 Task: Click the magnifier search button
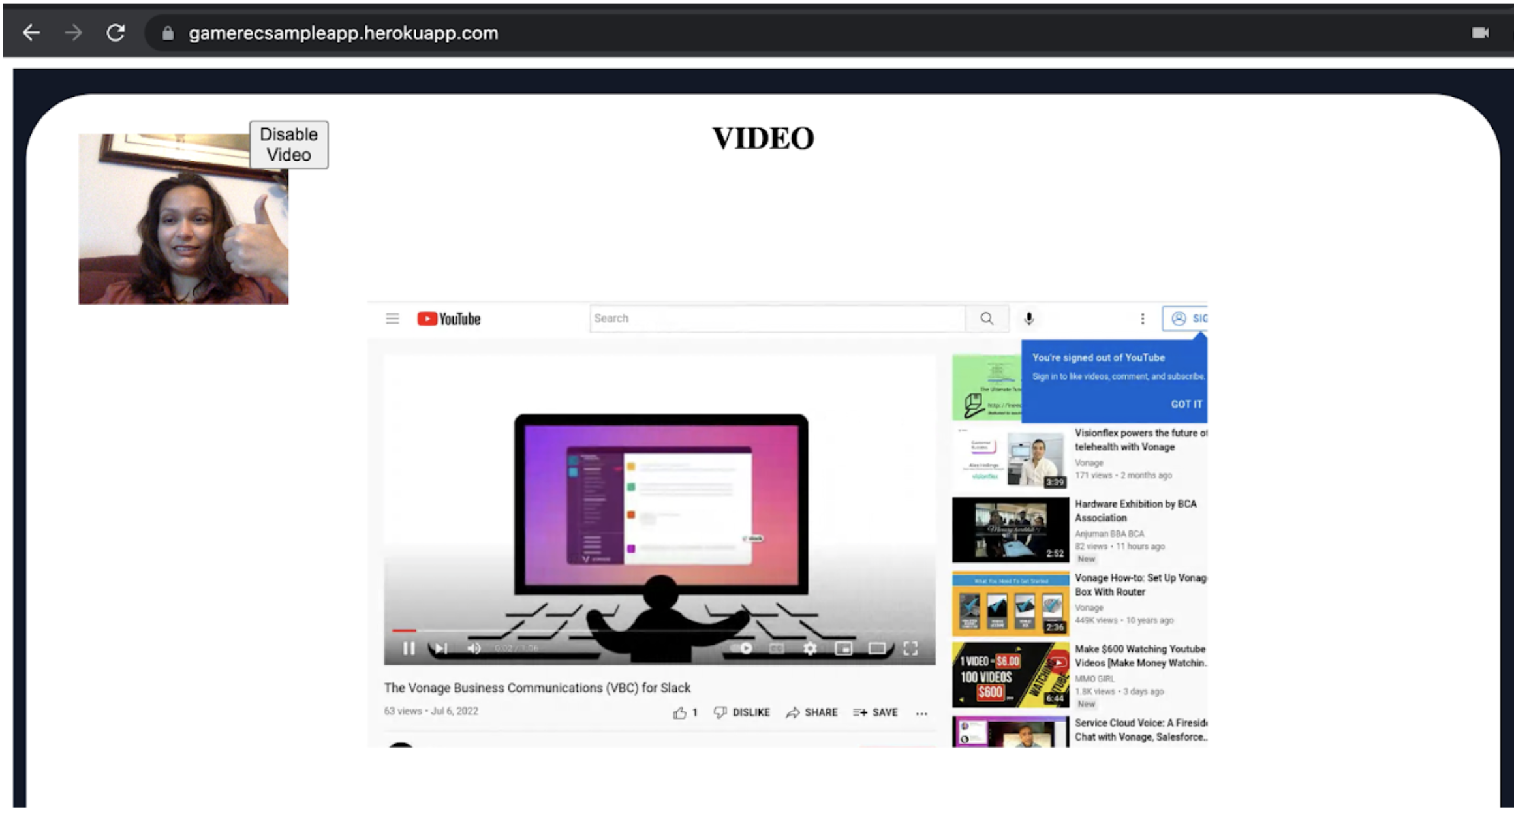pyautogui.click(x=987, y=318)
